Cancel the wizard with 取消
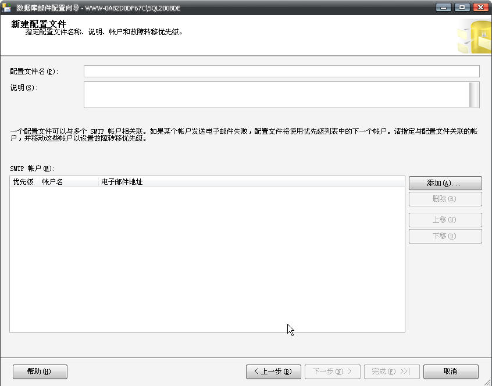492x386 pixels. pos(451,371)
